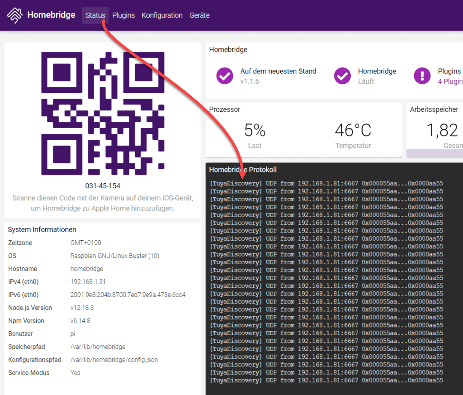Viewport: 463px width, 395px height.
Task: Select the IPv6 address starting 2001:9e8
Action: (128, 295)
